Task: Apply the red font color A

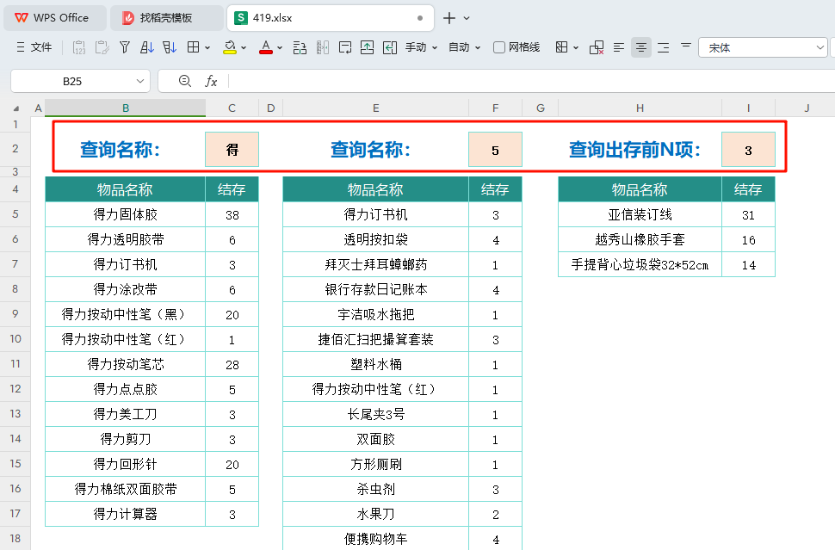Action: click(266, 47)
